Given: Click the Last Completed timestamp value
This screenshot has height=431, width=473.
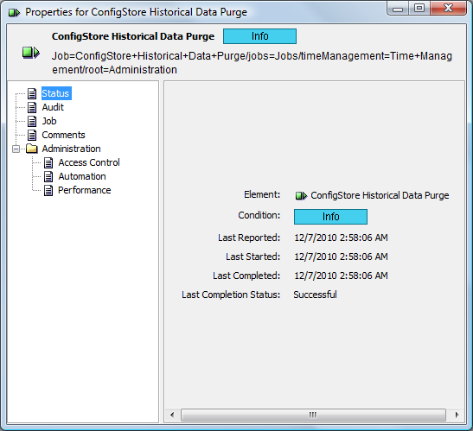Looking at the screenshot, I should pyautogui.click(x=341, y=276).
